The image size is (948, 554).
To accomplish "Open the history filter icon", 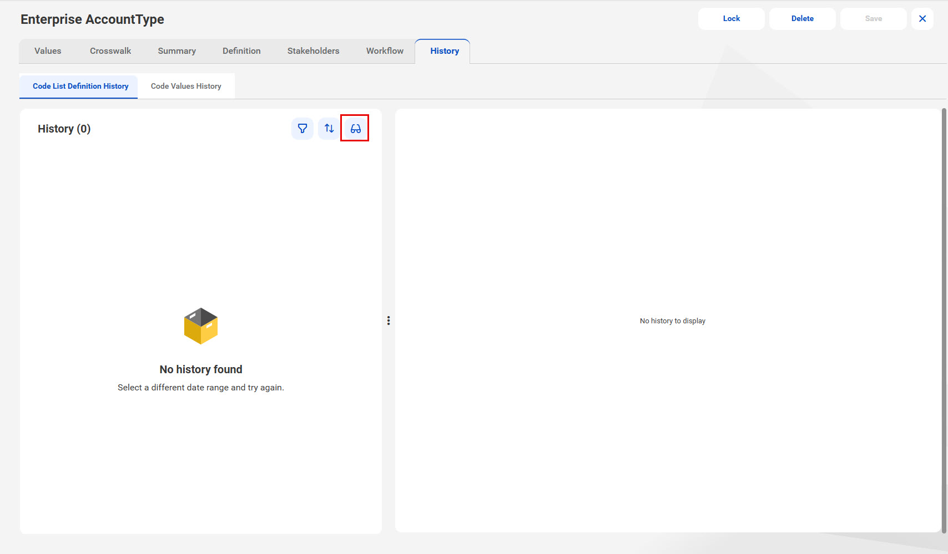I will point(302,129).
